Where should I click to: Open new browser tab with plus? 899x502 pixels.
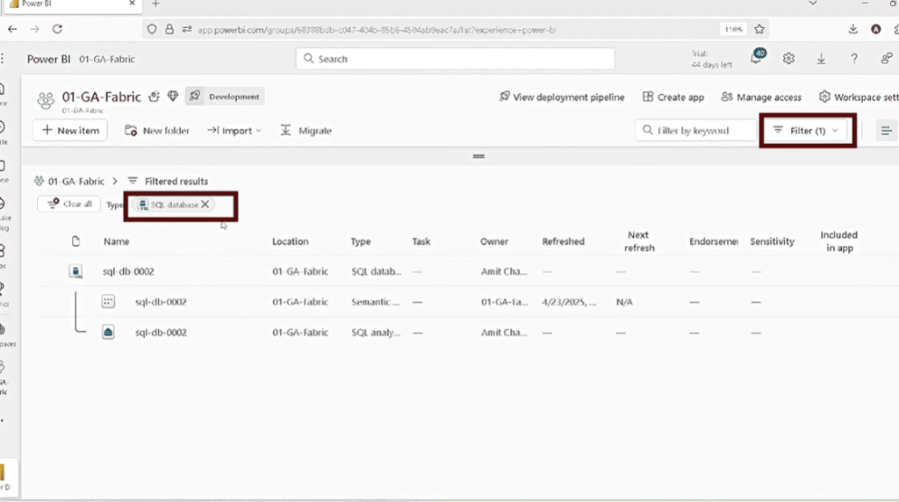point(155,4)
